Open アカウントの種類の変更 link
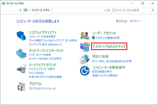Viewport: 158px width, 105px height. tap(107, 38)
